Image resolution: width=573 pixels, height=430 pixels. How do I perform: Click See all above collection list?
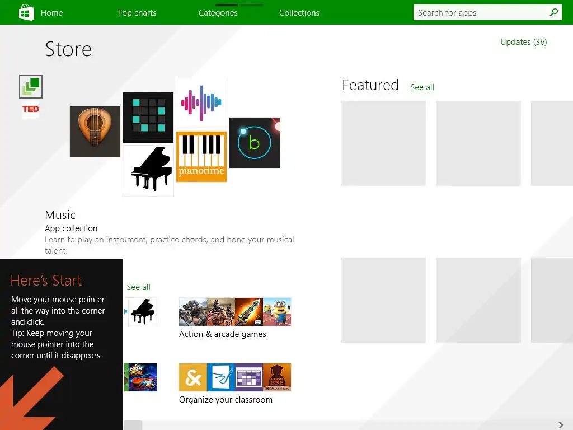139,287
